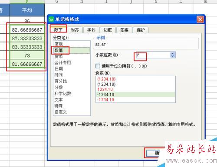Select black (1234.10) negative number format
This screenshot has width=217, height=167.
point(135,84)
